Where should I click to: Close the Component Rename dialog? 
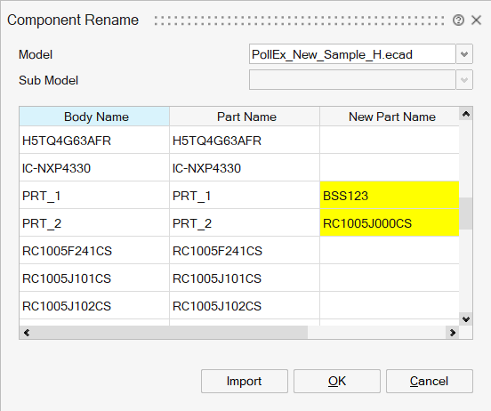point(476,20)
